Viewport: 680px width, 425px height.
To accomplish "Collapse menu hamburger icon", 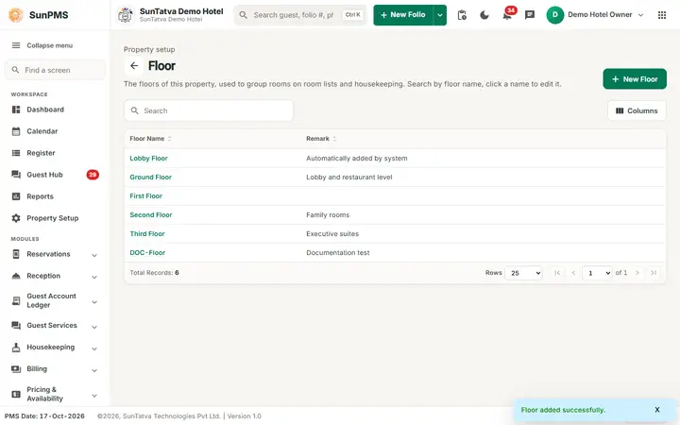I will pyautogui.click(x=16, y=45).
